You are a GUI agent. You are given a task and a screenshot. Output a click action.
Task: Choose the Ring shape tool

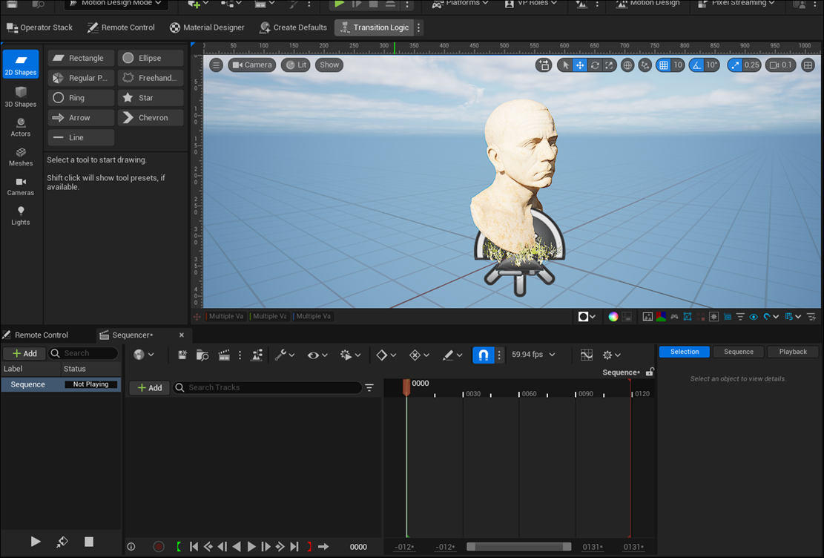81,98
